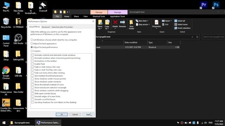Sort files by the Date modified column
The height and width of the screenshot is (126, 225).
point(135,42)
